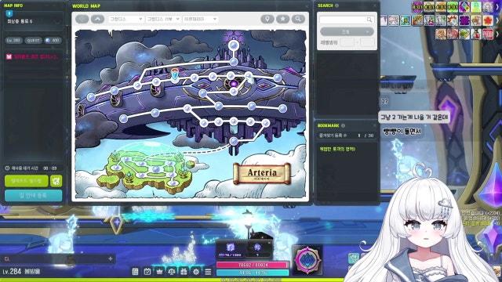Open the hamburger menu icon in bottom bar
This screenshot has height=282, width=502.
[208, 272]
